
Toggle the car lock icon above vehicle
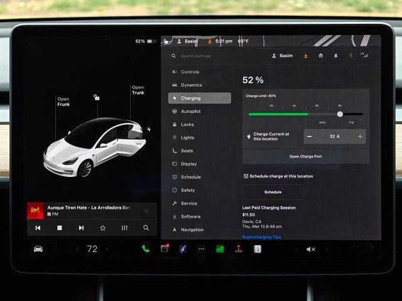point(96,97)
